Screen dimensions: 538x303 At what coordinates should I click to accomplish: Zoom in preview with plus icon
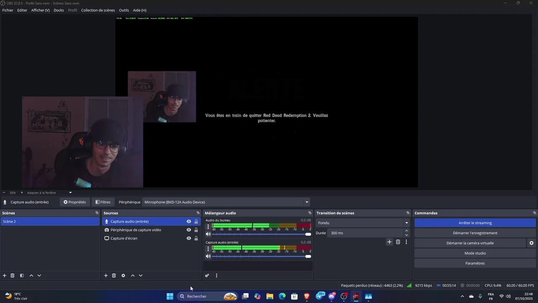(x=22, y=193)
